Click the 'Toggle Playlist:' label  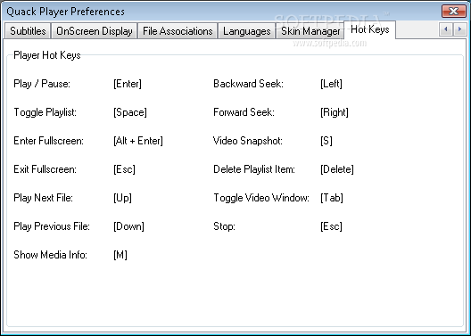coord(45,112)
